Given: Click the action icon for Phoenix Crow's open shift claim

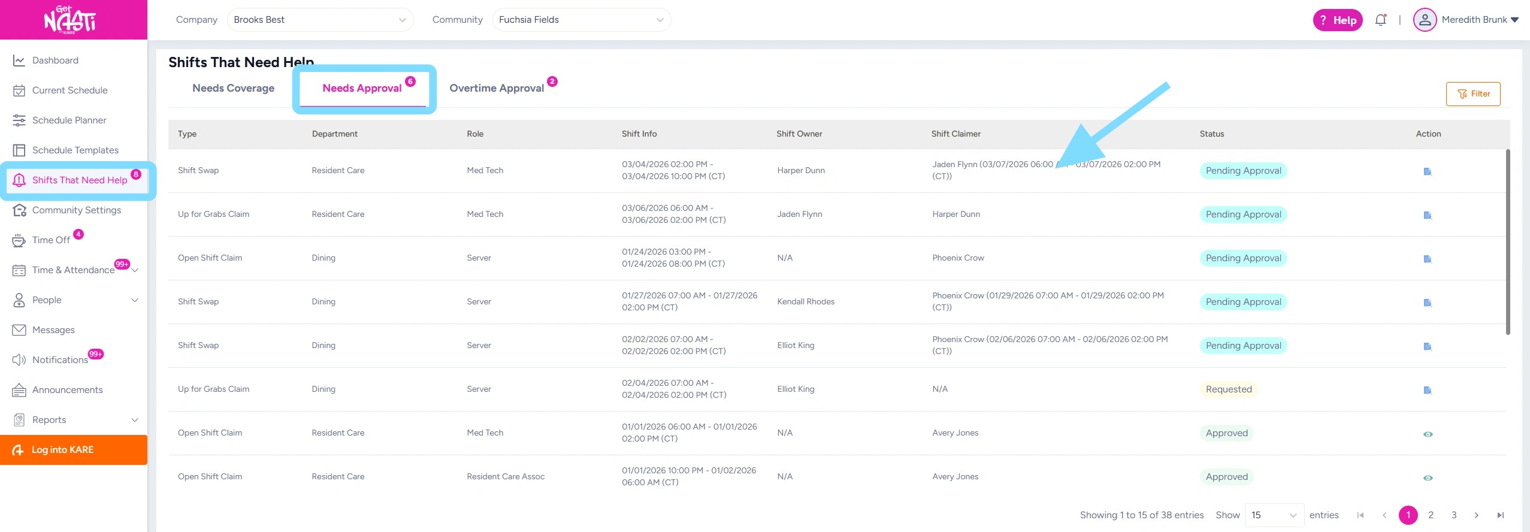Looking at the screenshot, I should [x=1428, y=259].
